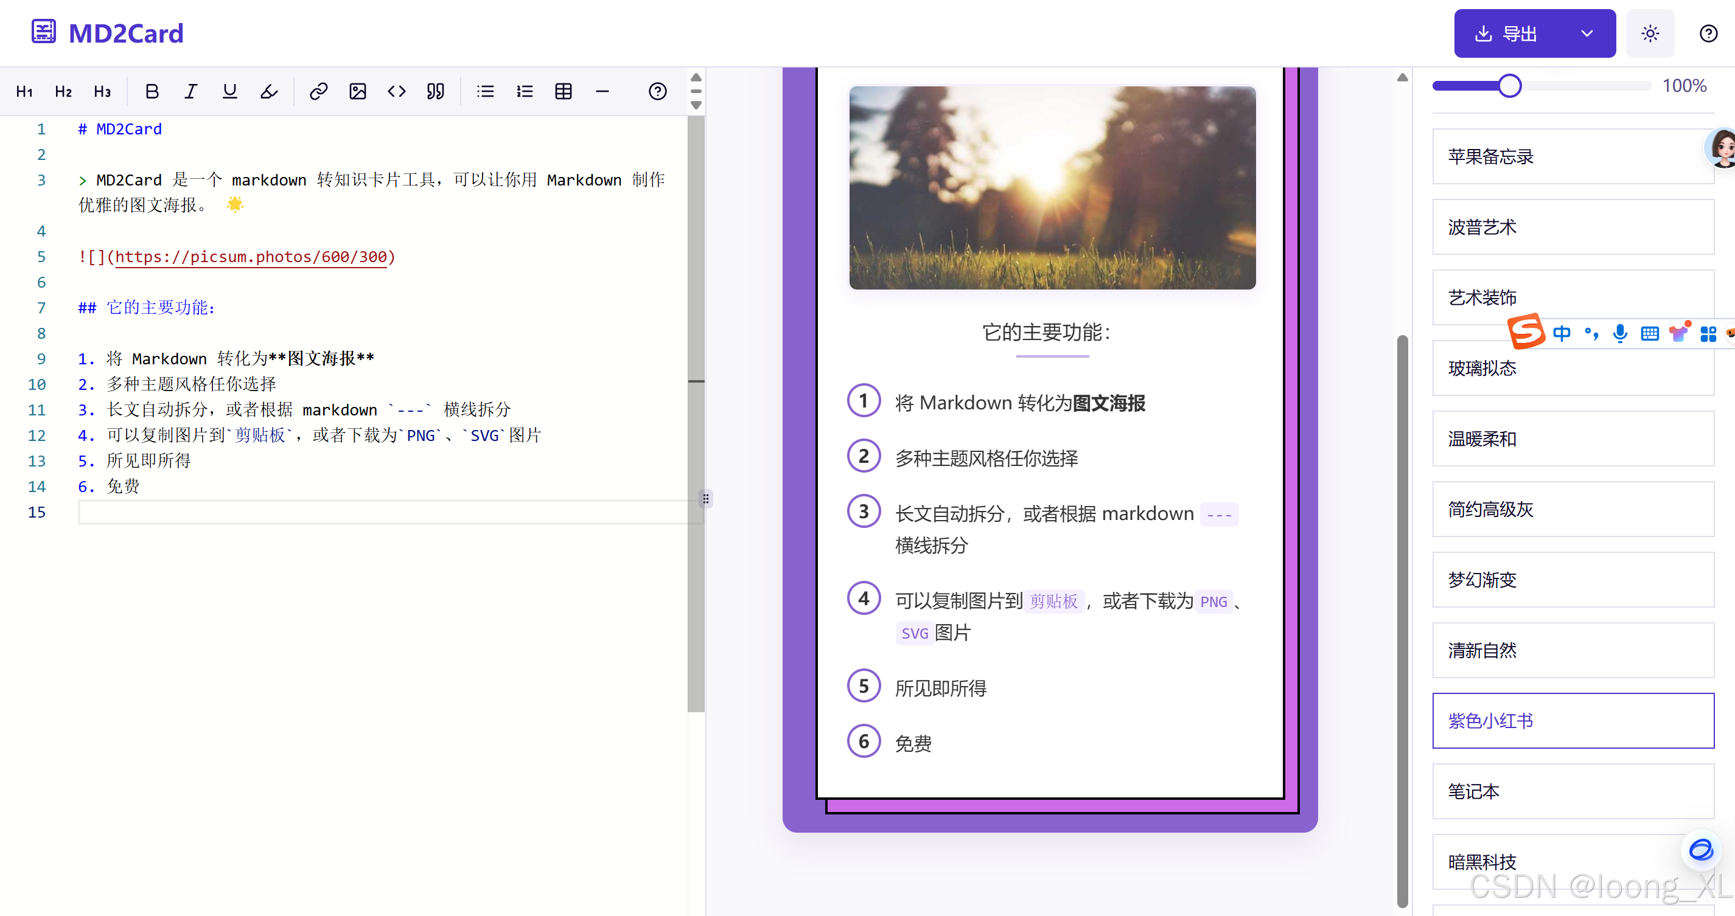Insert a blockquote with the quote icon
This screenshot has width=1735, height=916.
point(435,91)
